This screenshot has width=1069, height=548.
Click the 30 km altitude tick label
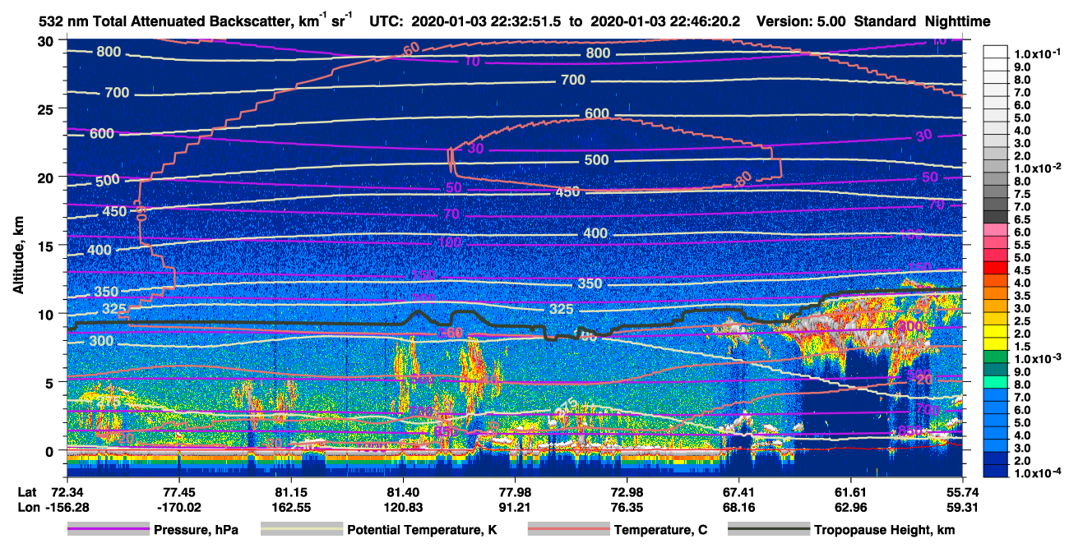(x=46, y=41)
